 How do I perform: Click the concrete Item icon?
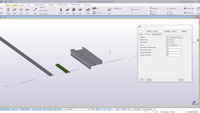pyautogui.click(x=94, y=8)
